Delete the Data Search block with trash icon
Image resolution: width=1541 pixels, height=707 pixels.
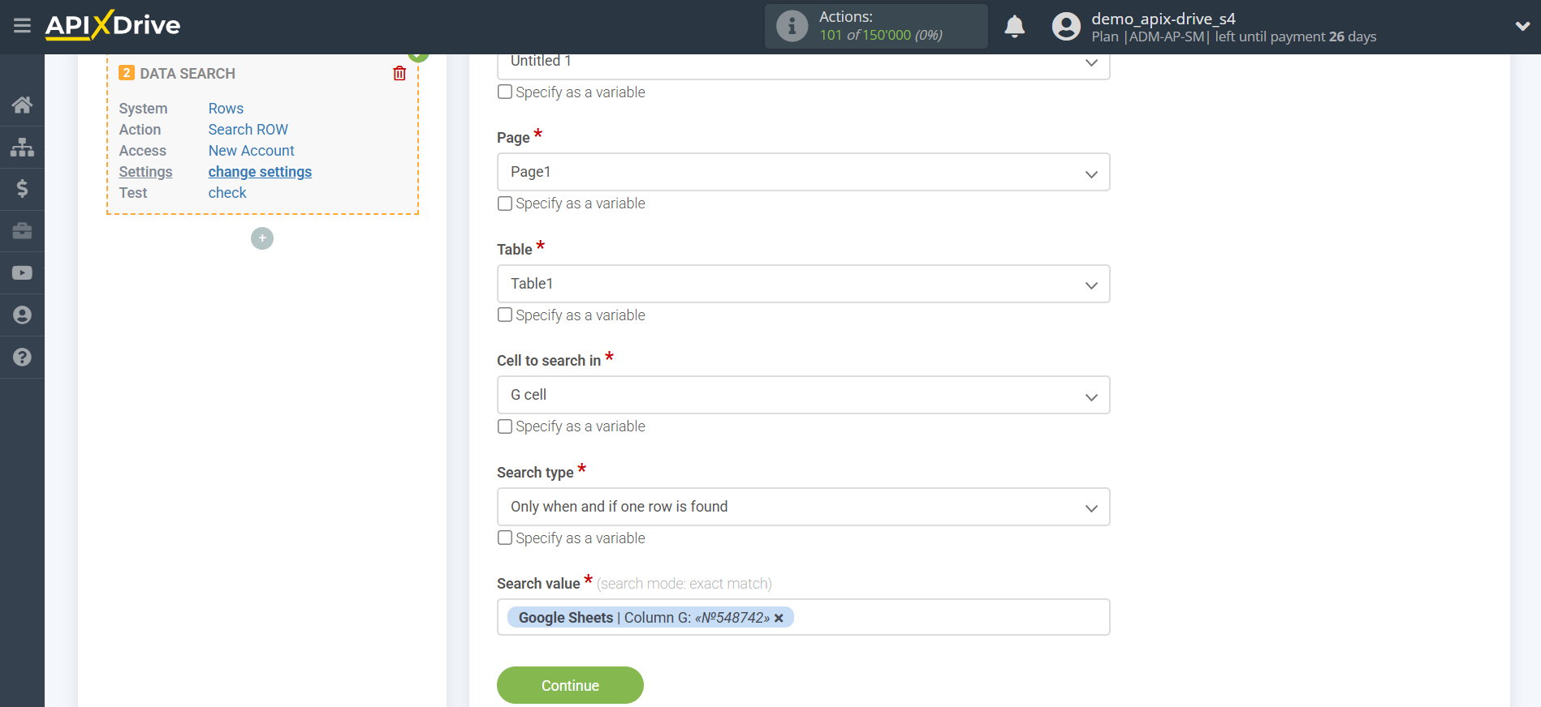point(399,73)
